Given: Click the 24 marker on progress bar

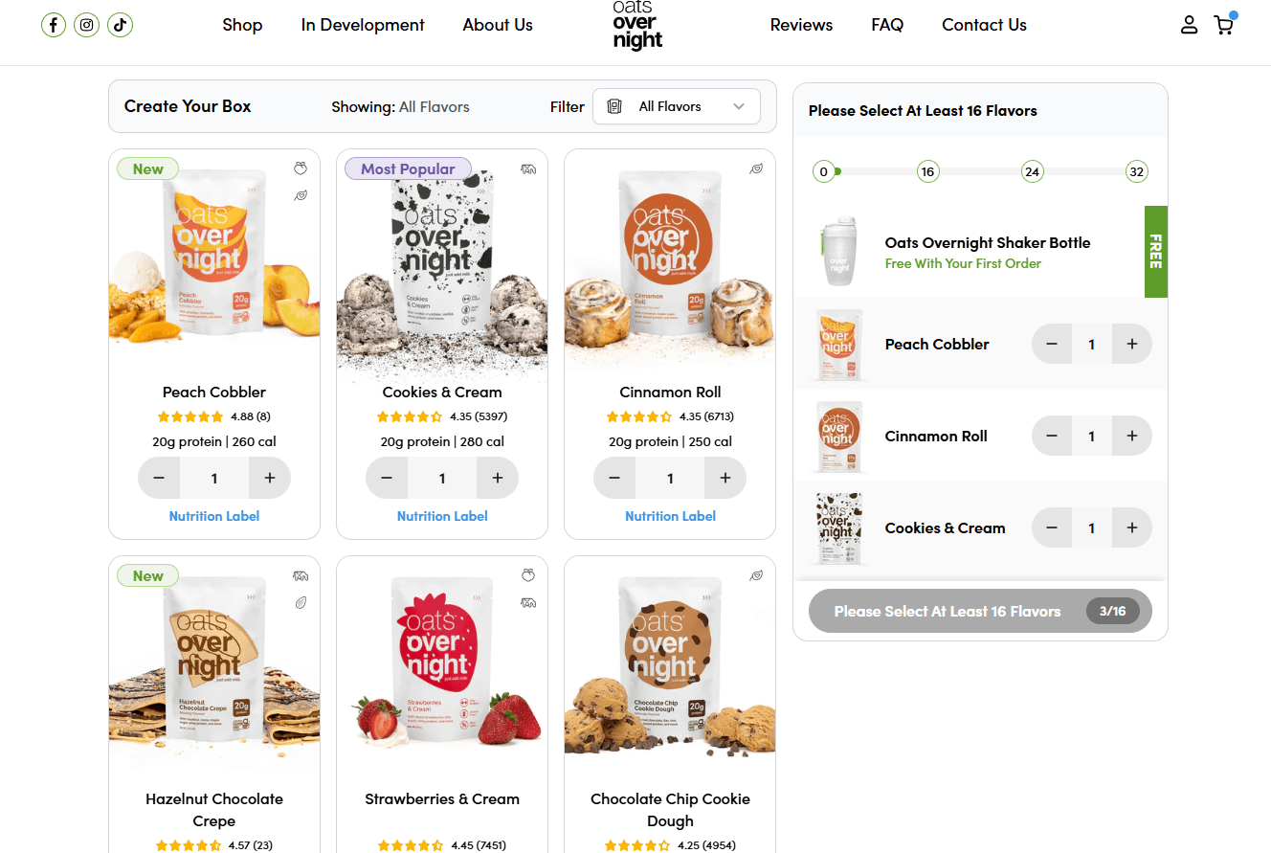Looking at the screenshot, I should coord(1032,172).
